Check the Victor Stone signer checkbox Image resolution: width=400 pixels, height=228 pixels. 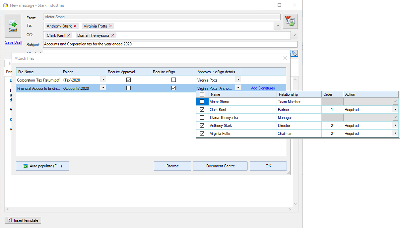pyautogui.click(x=202, y=102)
